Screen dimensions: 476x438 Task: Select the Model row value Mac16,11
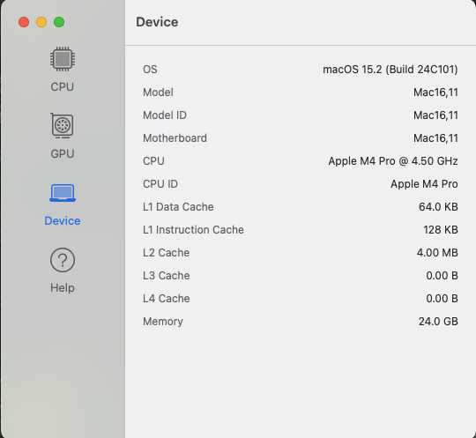[435, 93]
